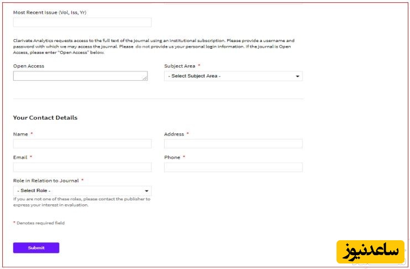
Task: Click the Subject Area dropdown arrow
Action: [297, 76]
